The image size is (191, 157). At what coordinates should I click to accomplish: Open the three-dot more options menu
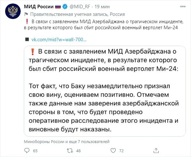183,7
